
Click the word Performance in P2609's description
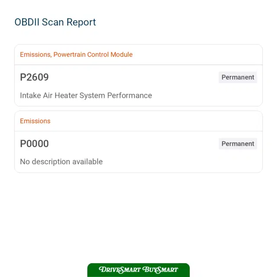129,95
